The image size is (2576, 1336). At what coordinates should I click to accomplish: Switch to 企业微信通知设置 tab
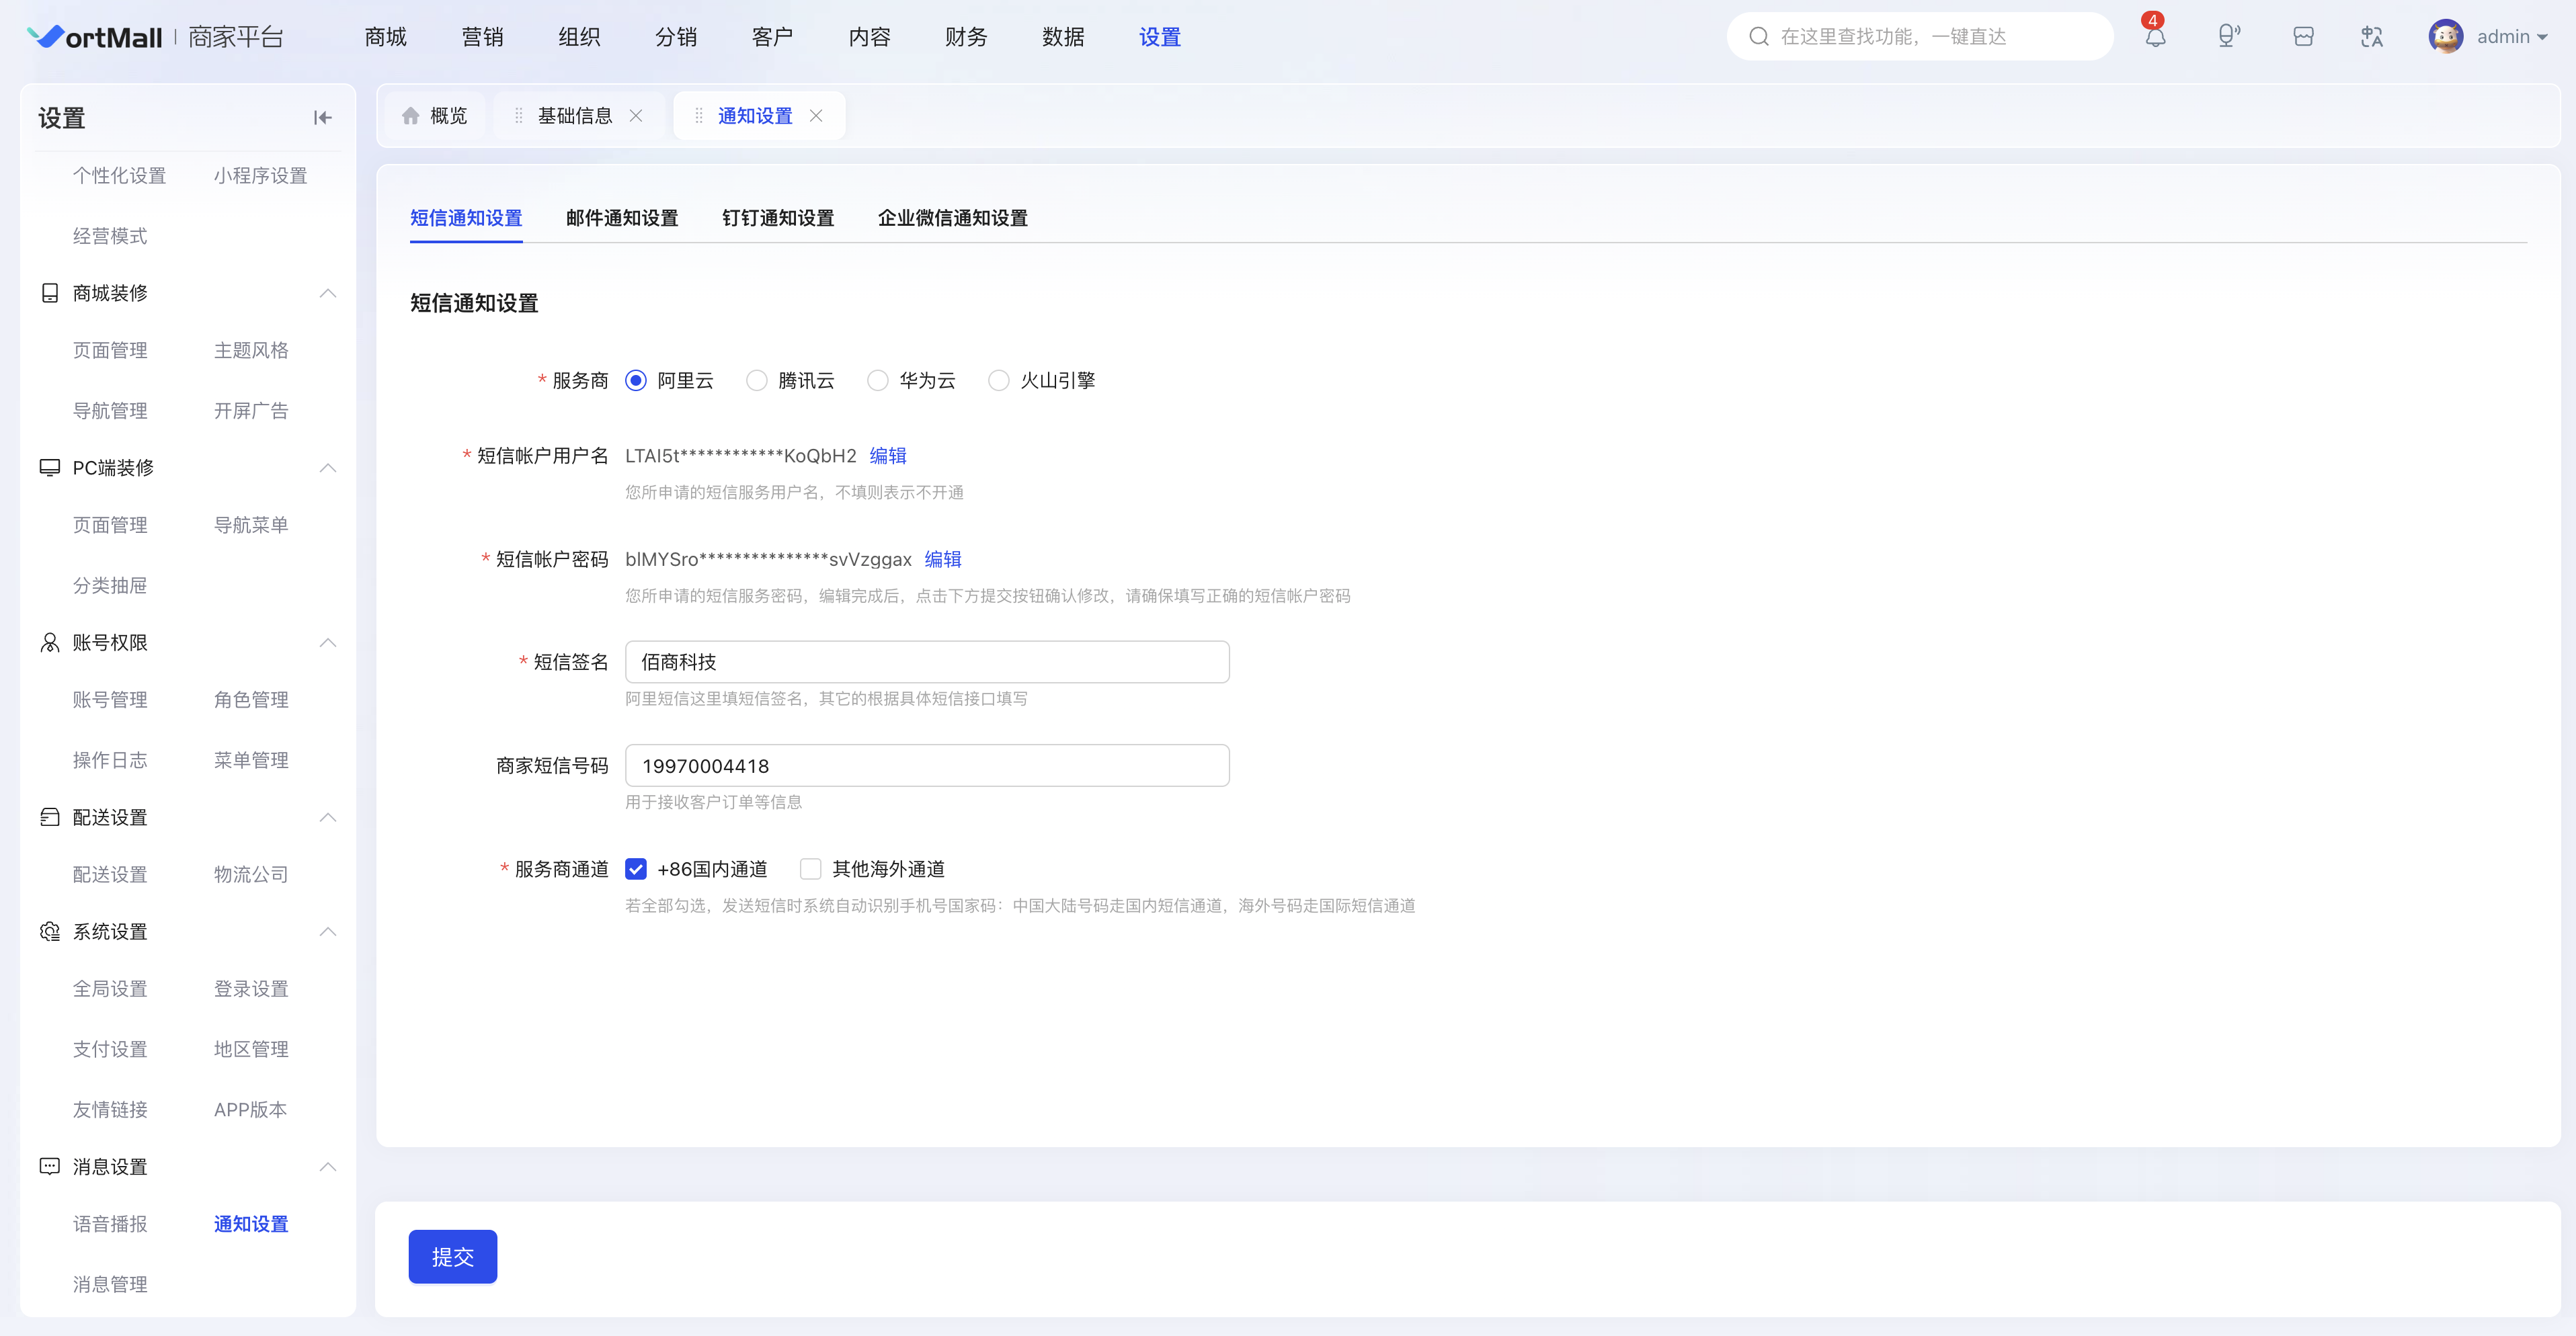(x=953, y=218)
